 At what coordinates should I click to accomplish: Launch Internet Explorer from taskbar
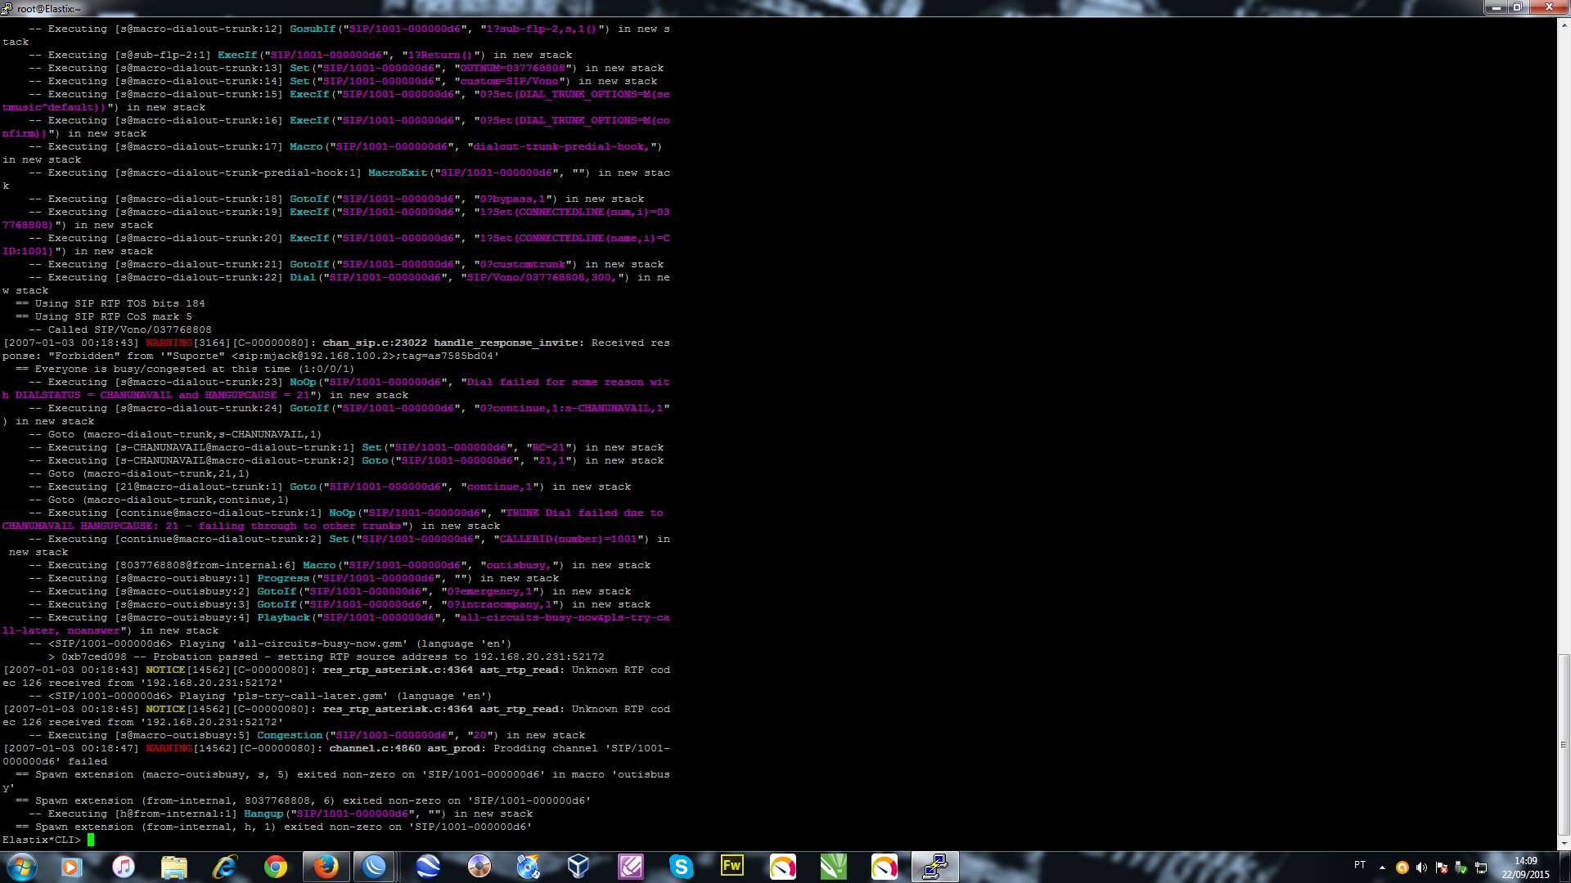click(224, 867)
